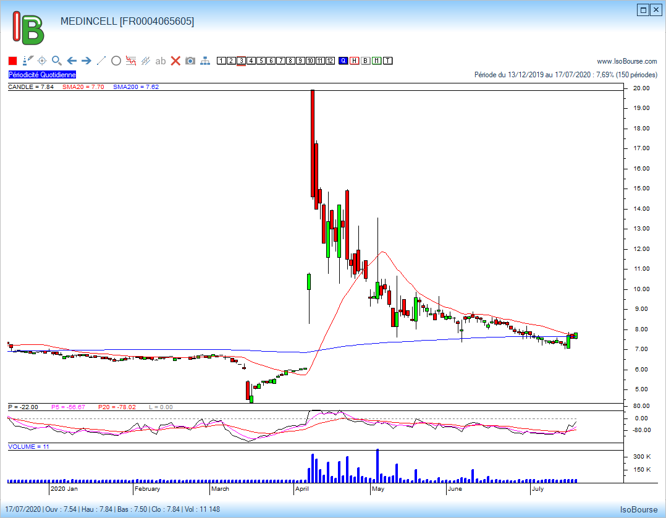Screen dimensions: 666x518
Task: Select period button 6
Action: point(271,61)
